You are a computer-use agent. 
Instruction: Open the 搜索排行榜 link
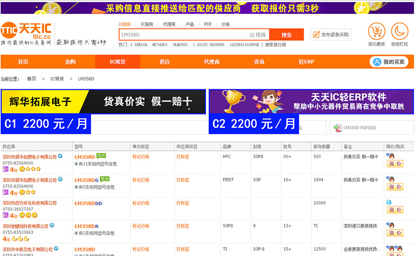(x=275, y=45)
